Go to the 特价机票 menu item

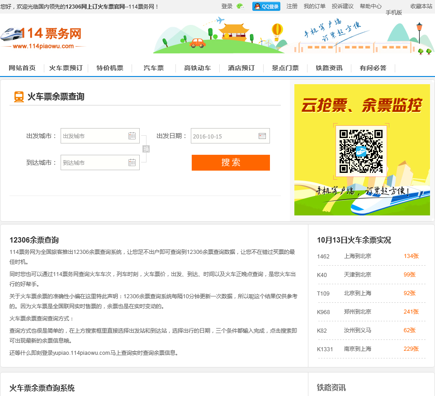point(110,68)
